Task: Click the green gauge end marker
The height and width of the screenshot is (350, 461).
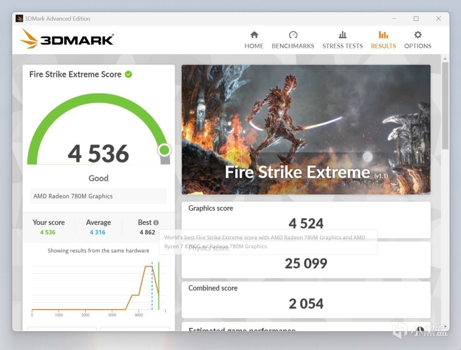Action: point(164,150)
